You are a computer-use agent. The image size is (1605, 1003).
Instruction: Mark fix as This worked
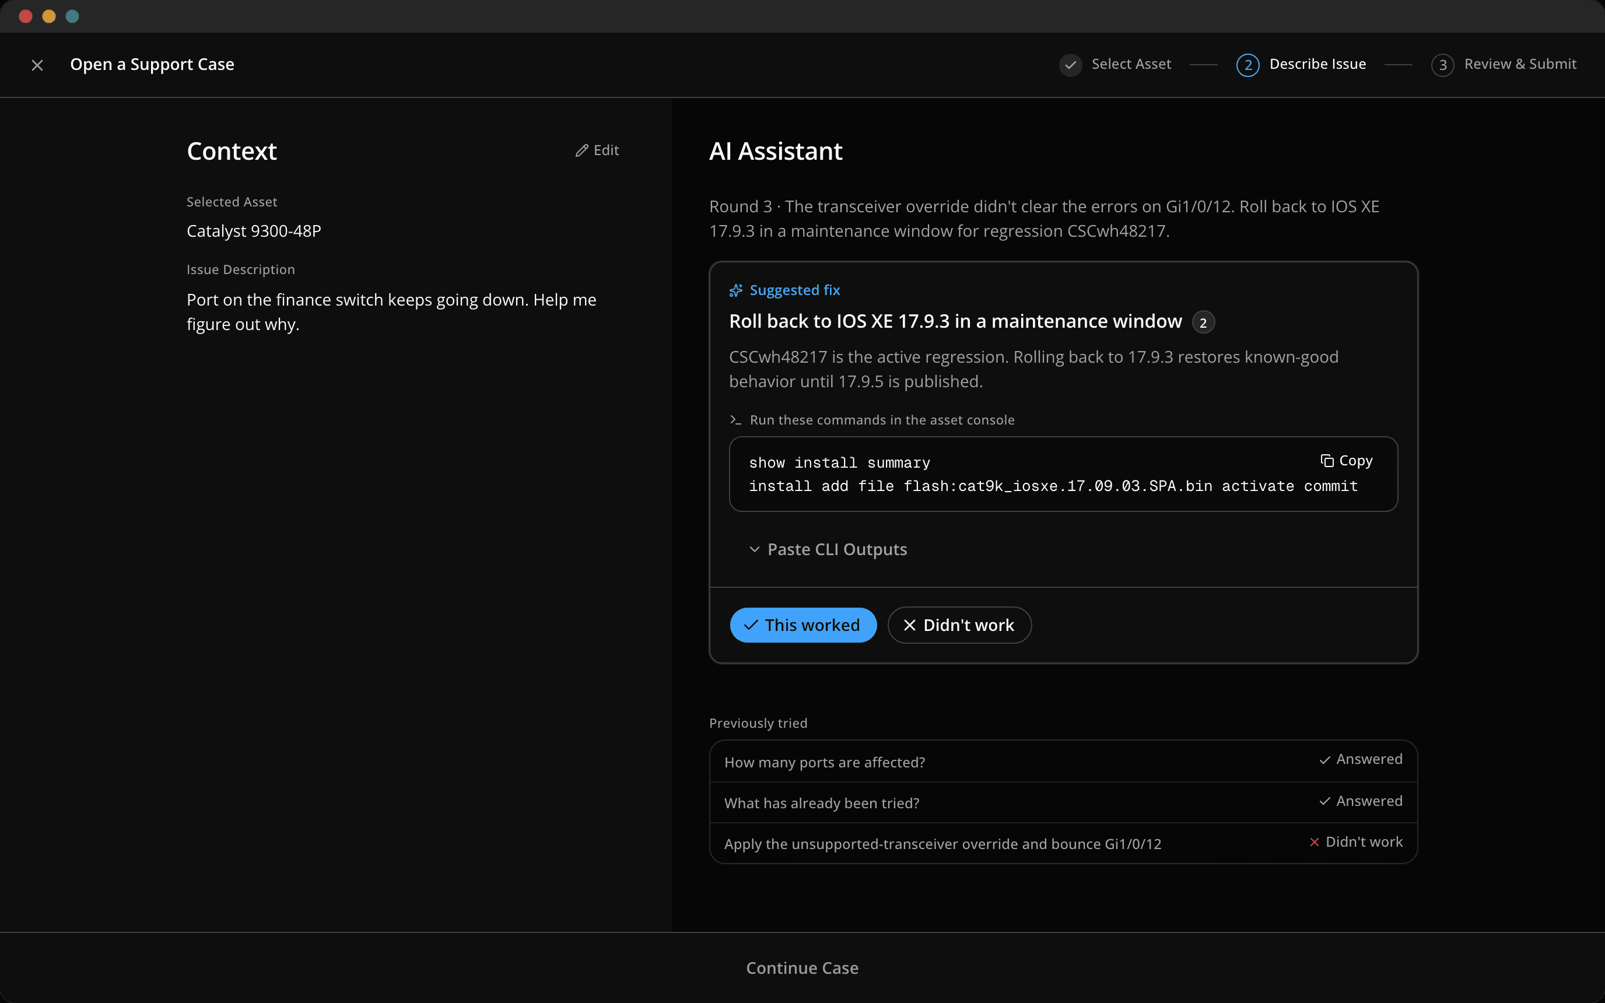pyautogui.click(x=802, y=625)
